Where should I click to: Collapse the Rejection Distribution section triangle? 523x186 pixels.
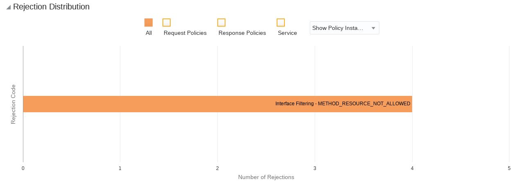[8, 7]
